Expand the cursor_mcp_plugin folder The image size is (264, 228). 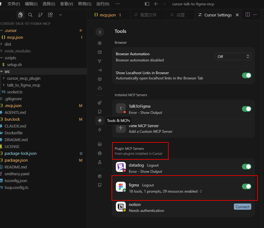[x=43, y=78]
